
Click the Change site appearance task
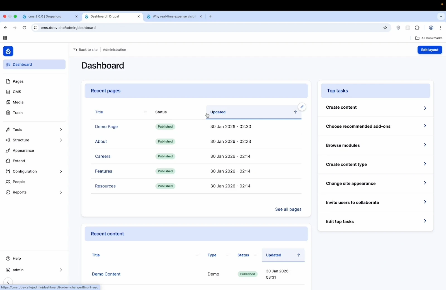pos(375,183)
